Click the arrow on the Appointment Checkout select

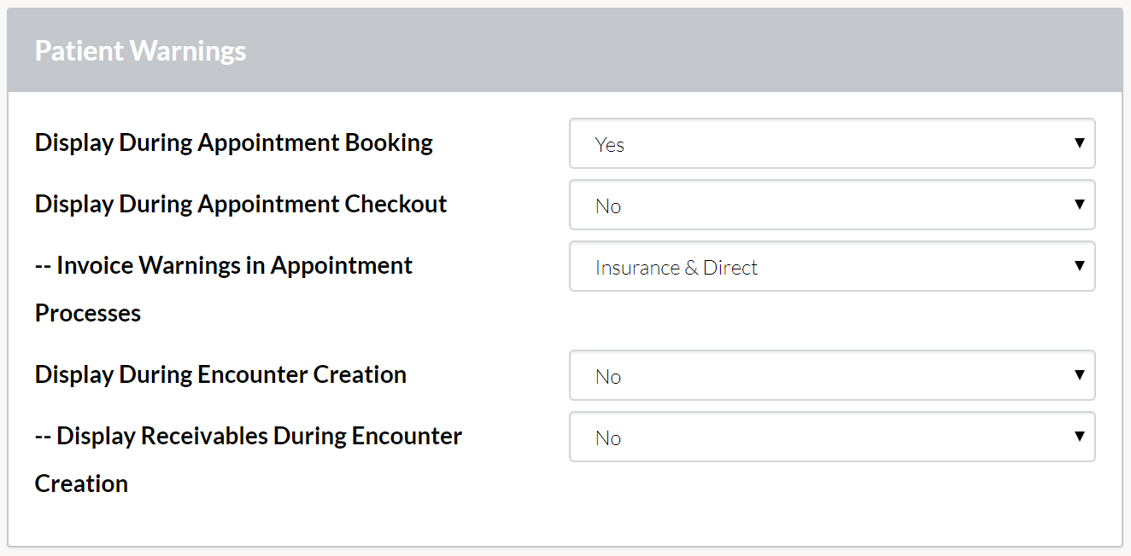tap(1079, 205)
